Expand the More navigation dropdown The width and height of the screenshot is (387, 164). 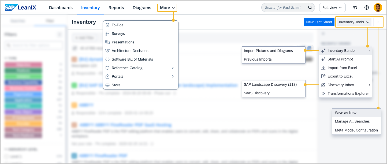coord(167,8)
